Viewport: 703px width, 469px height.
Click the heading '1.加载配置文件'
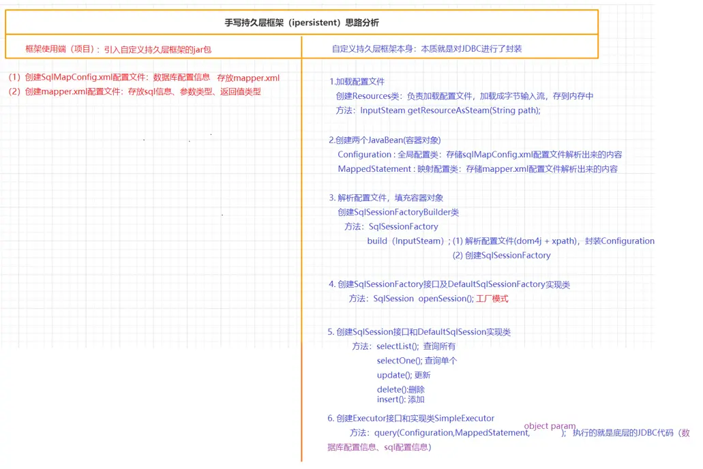(x=357, y=82)
